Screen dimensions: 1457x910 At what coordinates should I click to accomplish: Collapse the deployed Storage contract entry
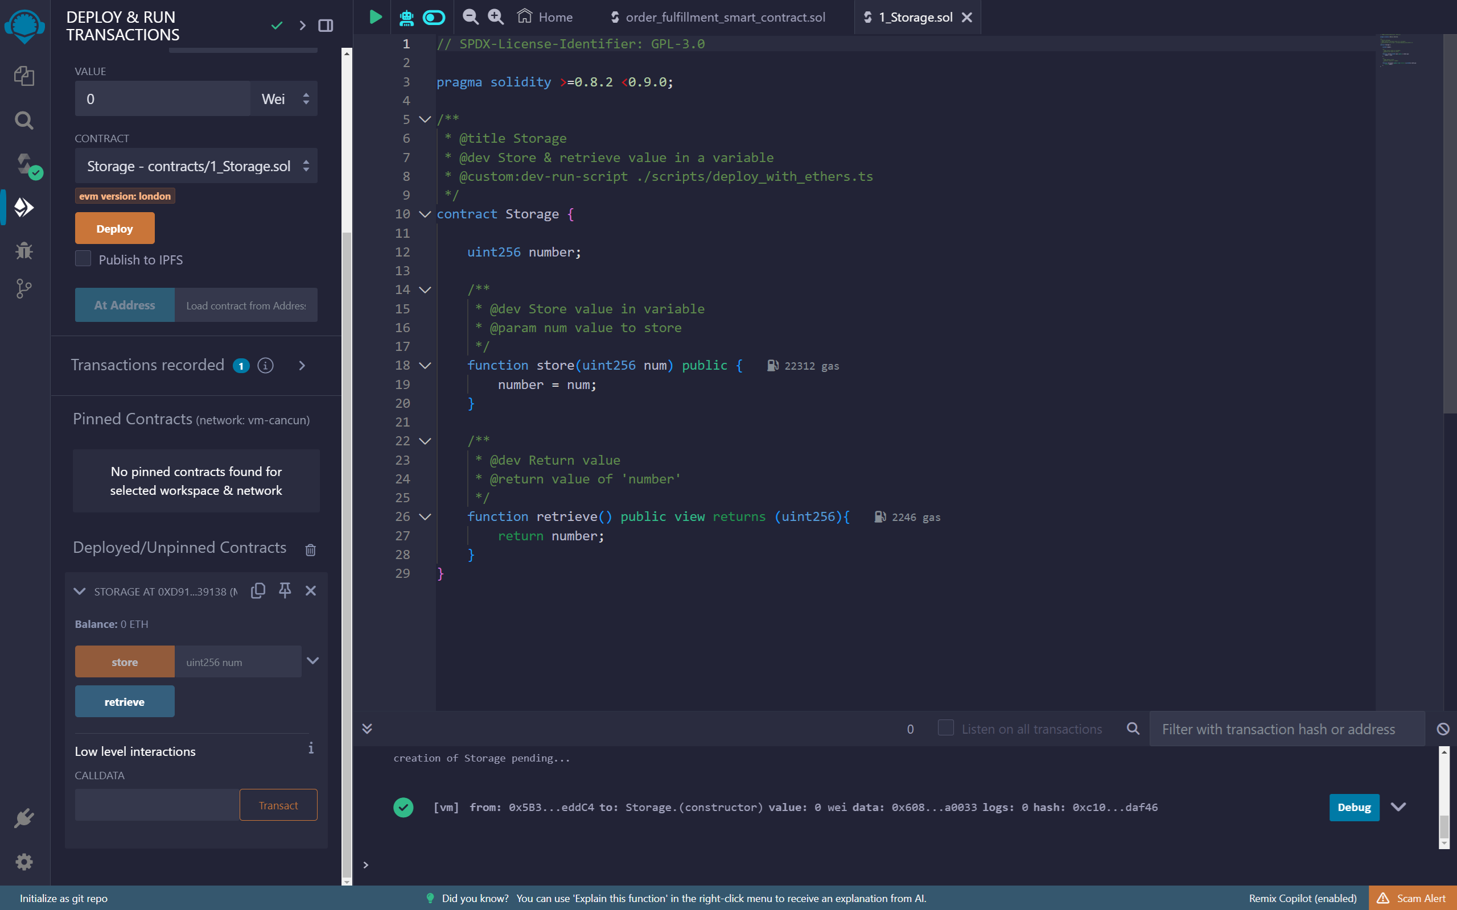click(x=80, y=591)
